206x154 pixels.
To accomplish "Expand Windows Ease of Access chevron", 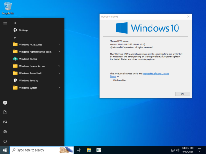I will pos(59,66).
